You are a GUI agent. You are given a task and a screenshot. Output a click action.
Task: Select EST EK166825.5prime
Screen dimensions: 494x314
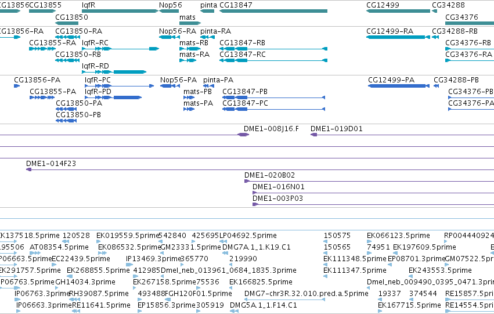point(261,282)
